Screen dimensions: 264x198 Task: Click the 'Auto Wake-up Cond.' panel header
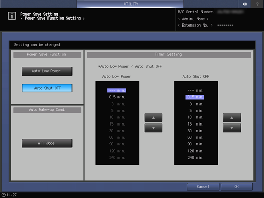(x=47, y=110)
